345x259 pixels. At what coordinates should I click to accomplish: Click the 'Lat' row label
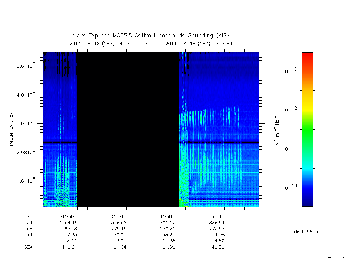(29, 235)
